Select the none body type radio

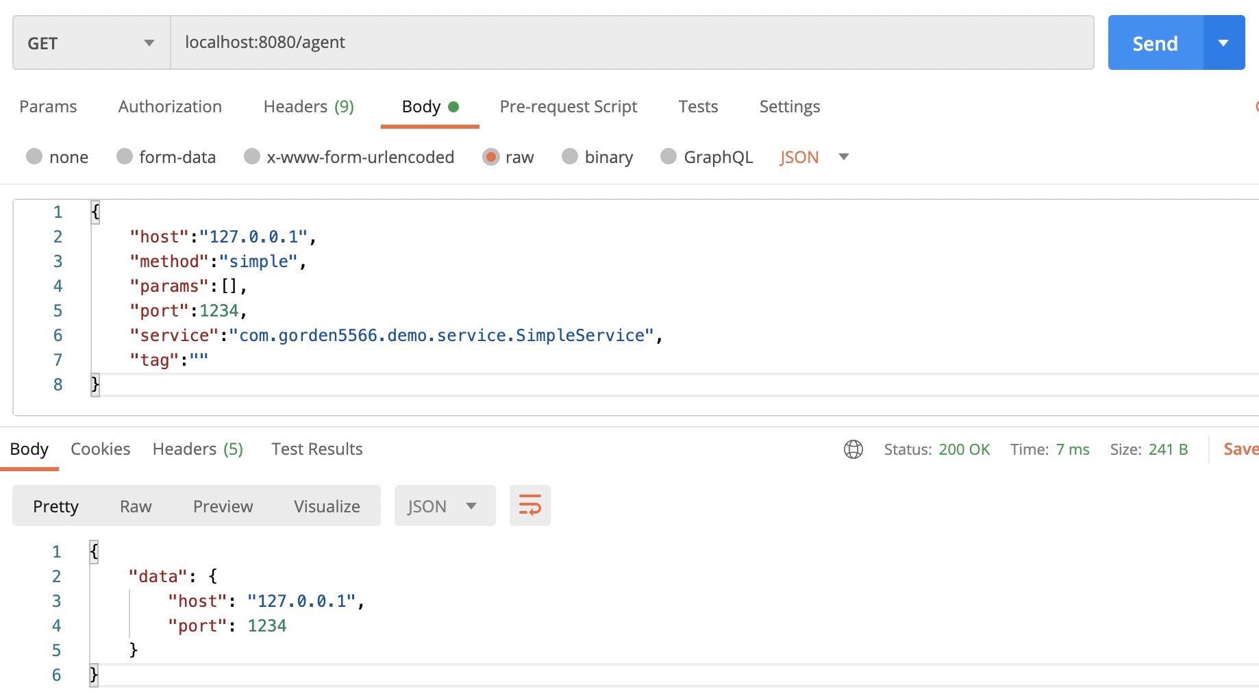click(34, 157)
